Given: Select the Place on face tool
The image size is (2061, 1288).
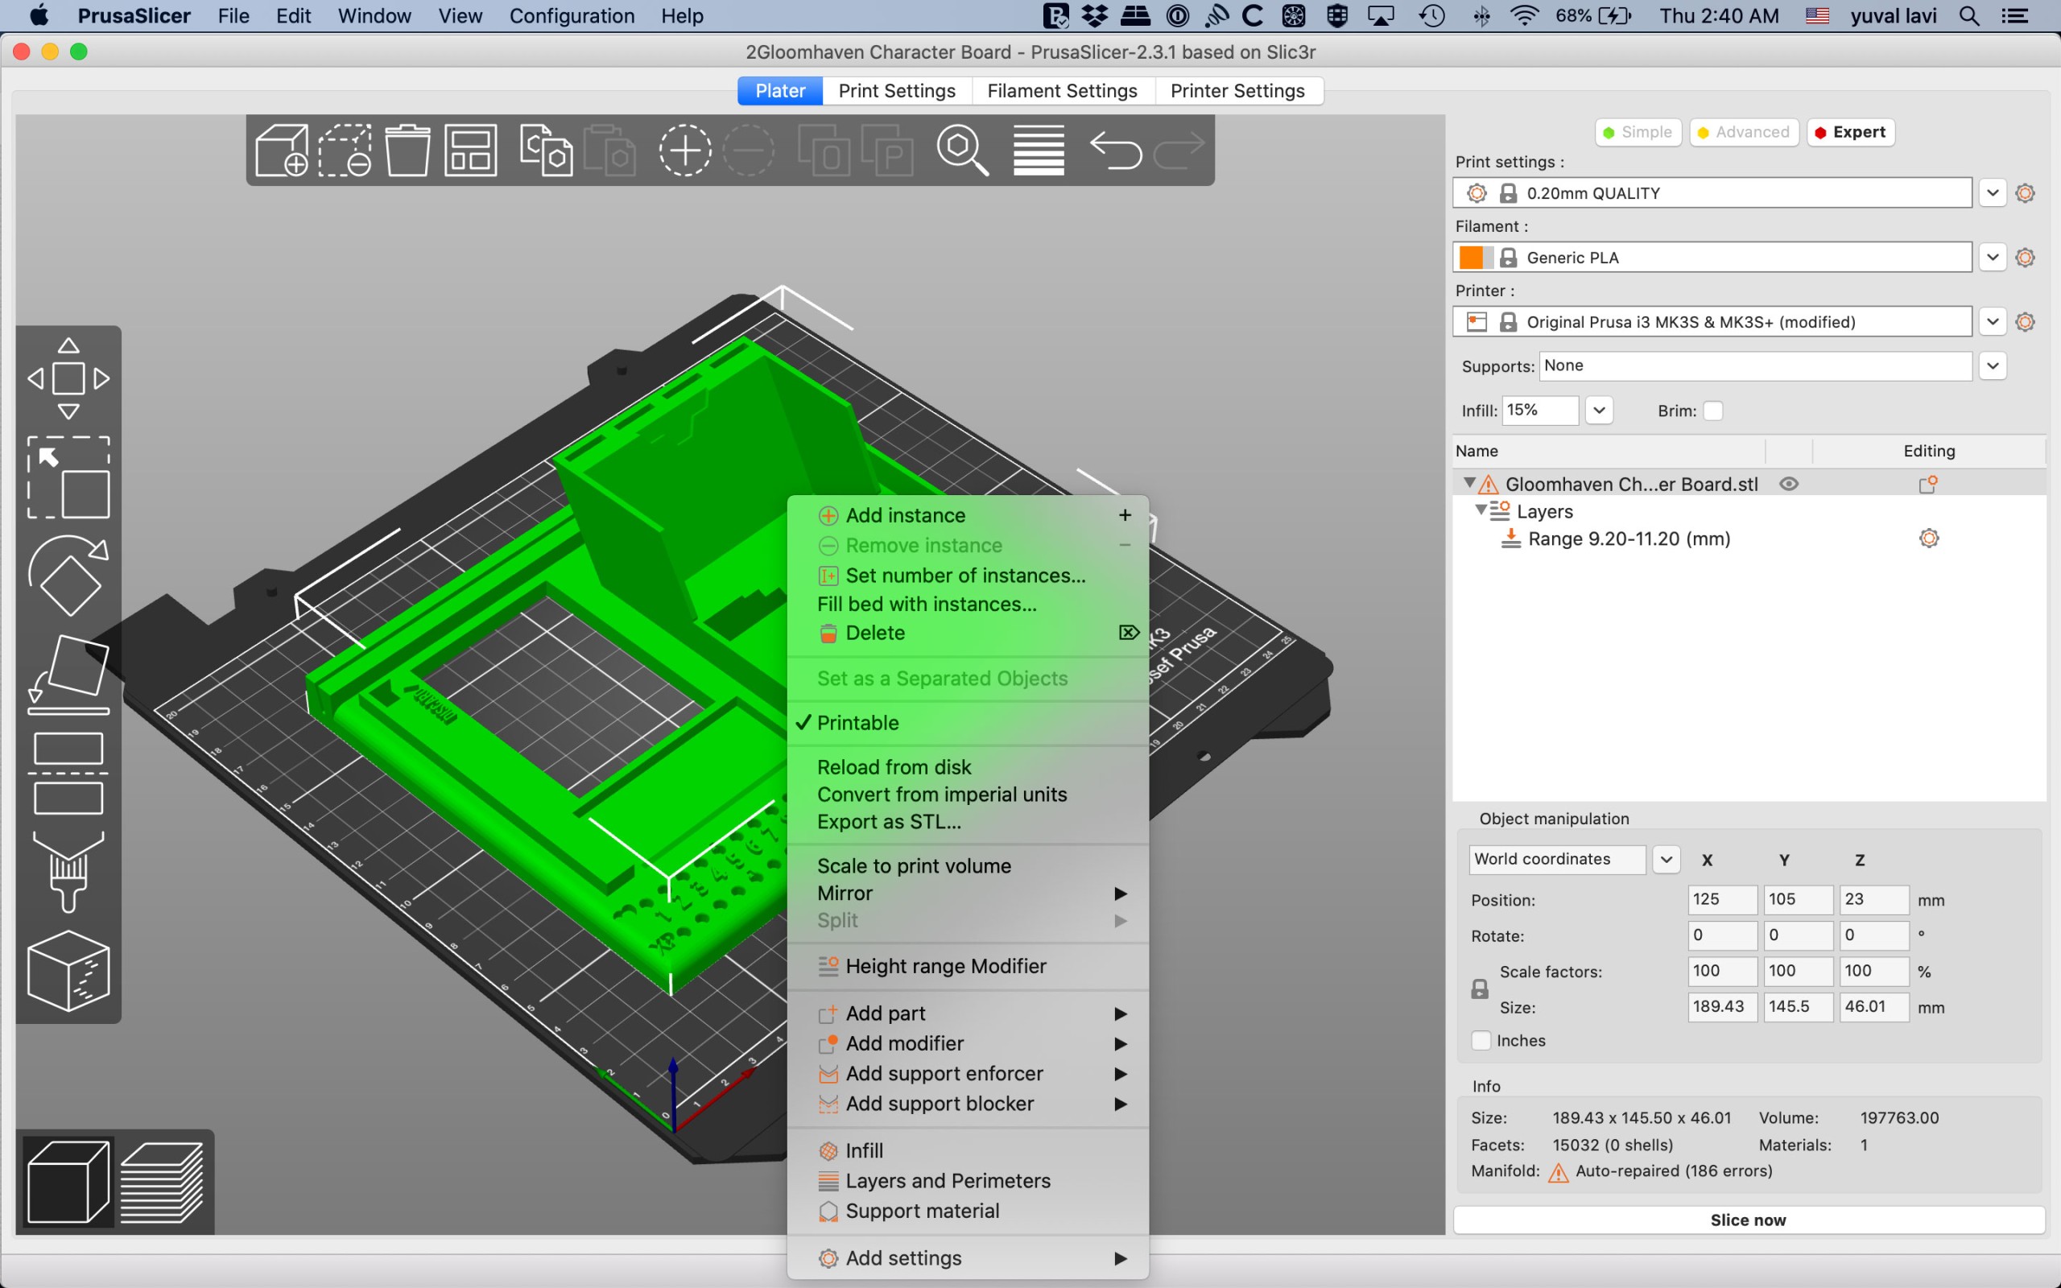Looking at the screenshot, I should 68,675.
